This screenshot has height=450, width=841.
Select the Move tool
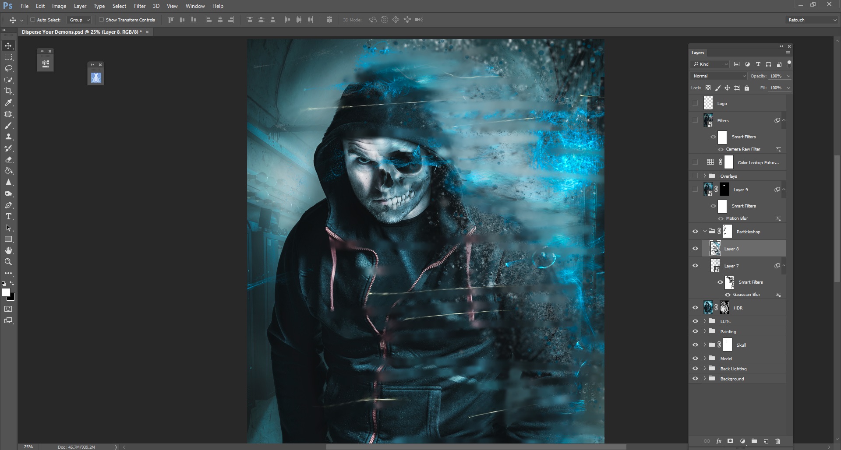8,45
